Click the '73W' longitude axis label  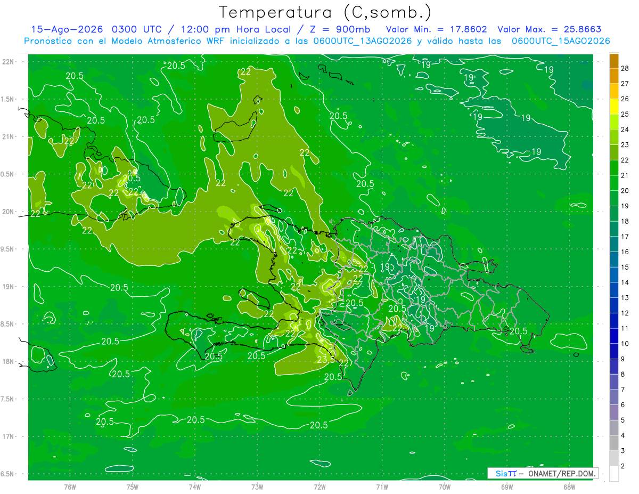tap(257, 487)
